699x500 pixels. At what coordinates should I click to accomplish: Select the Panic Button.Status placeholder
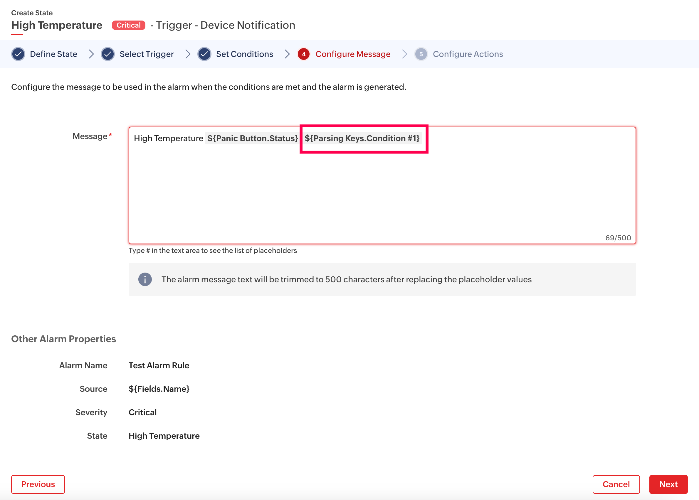click(252, 138)
